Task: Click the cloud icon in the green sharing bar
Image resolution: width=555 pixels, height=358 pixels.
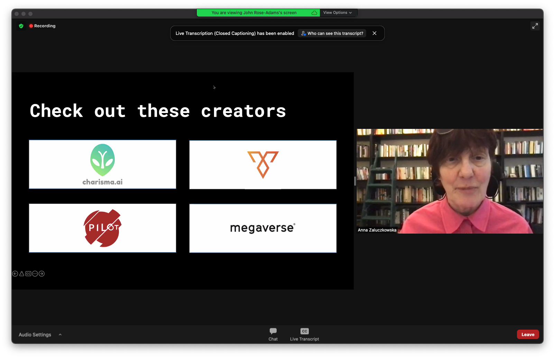Action: 314,13
